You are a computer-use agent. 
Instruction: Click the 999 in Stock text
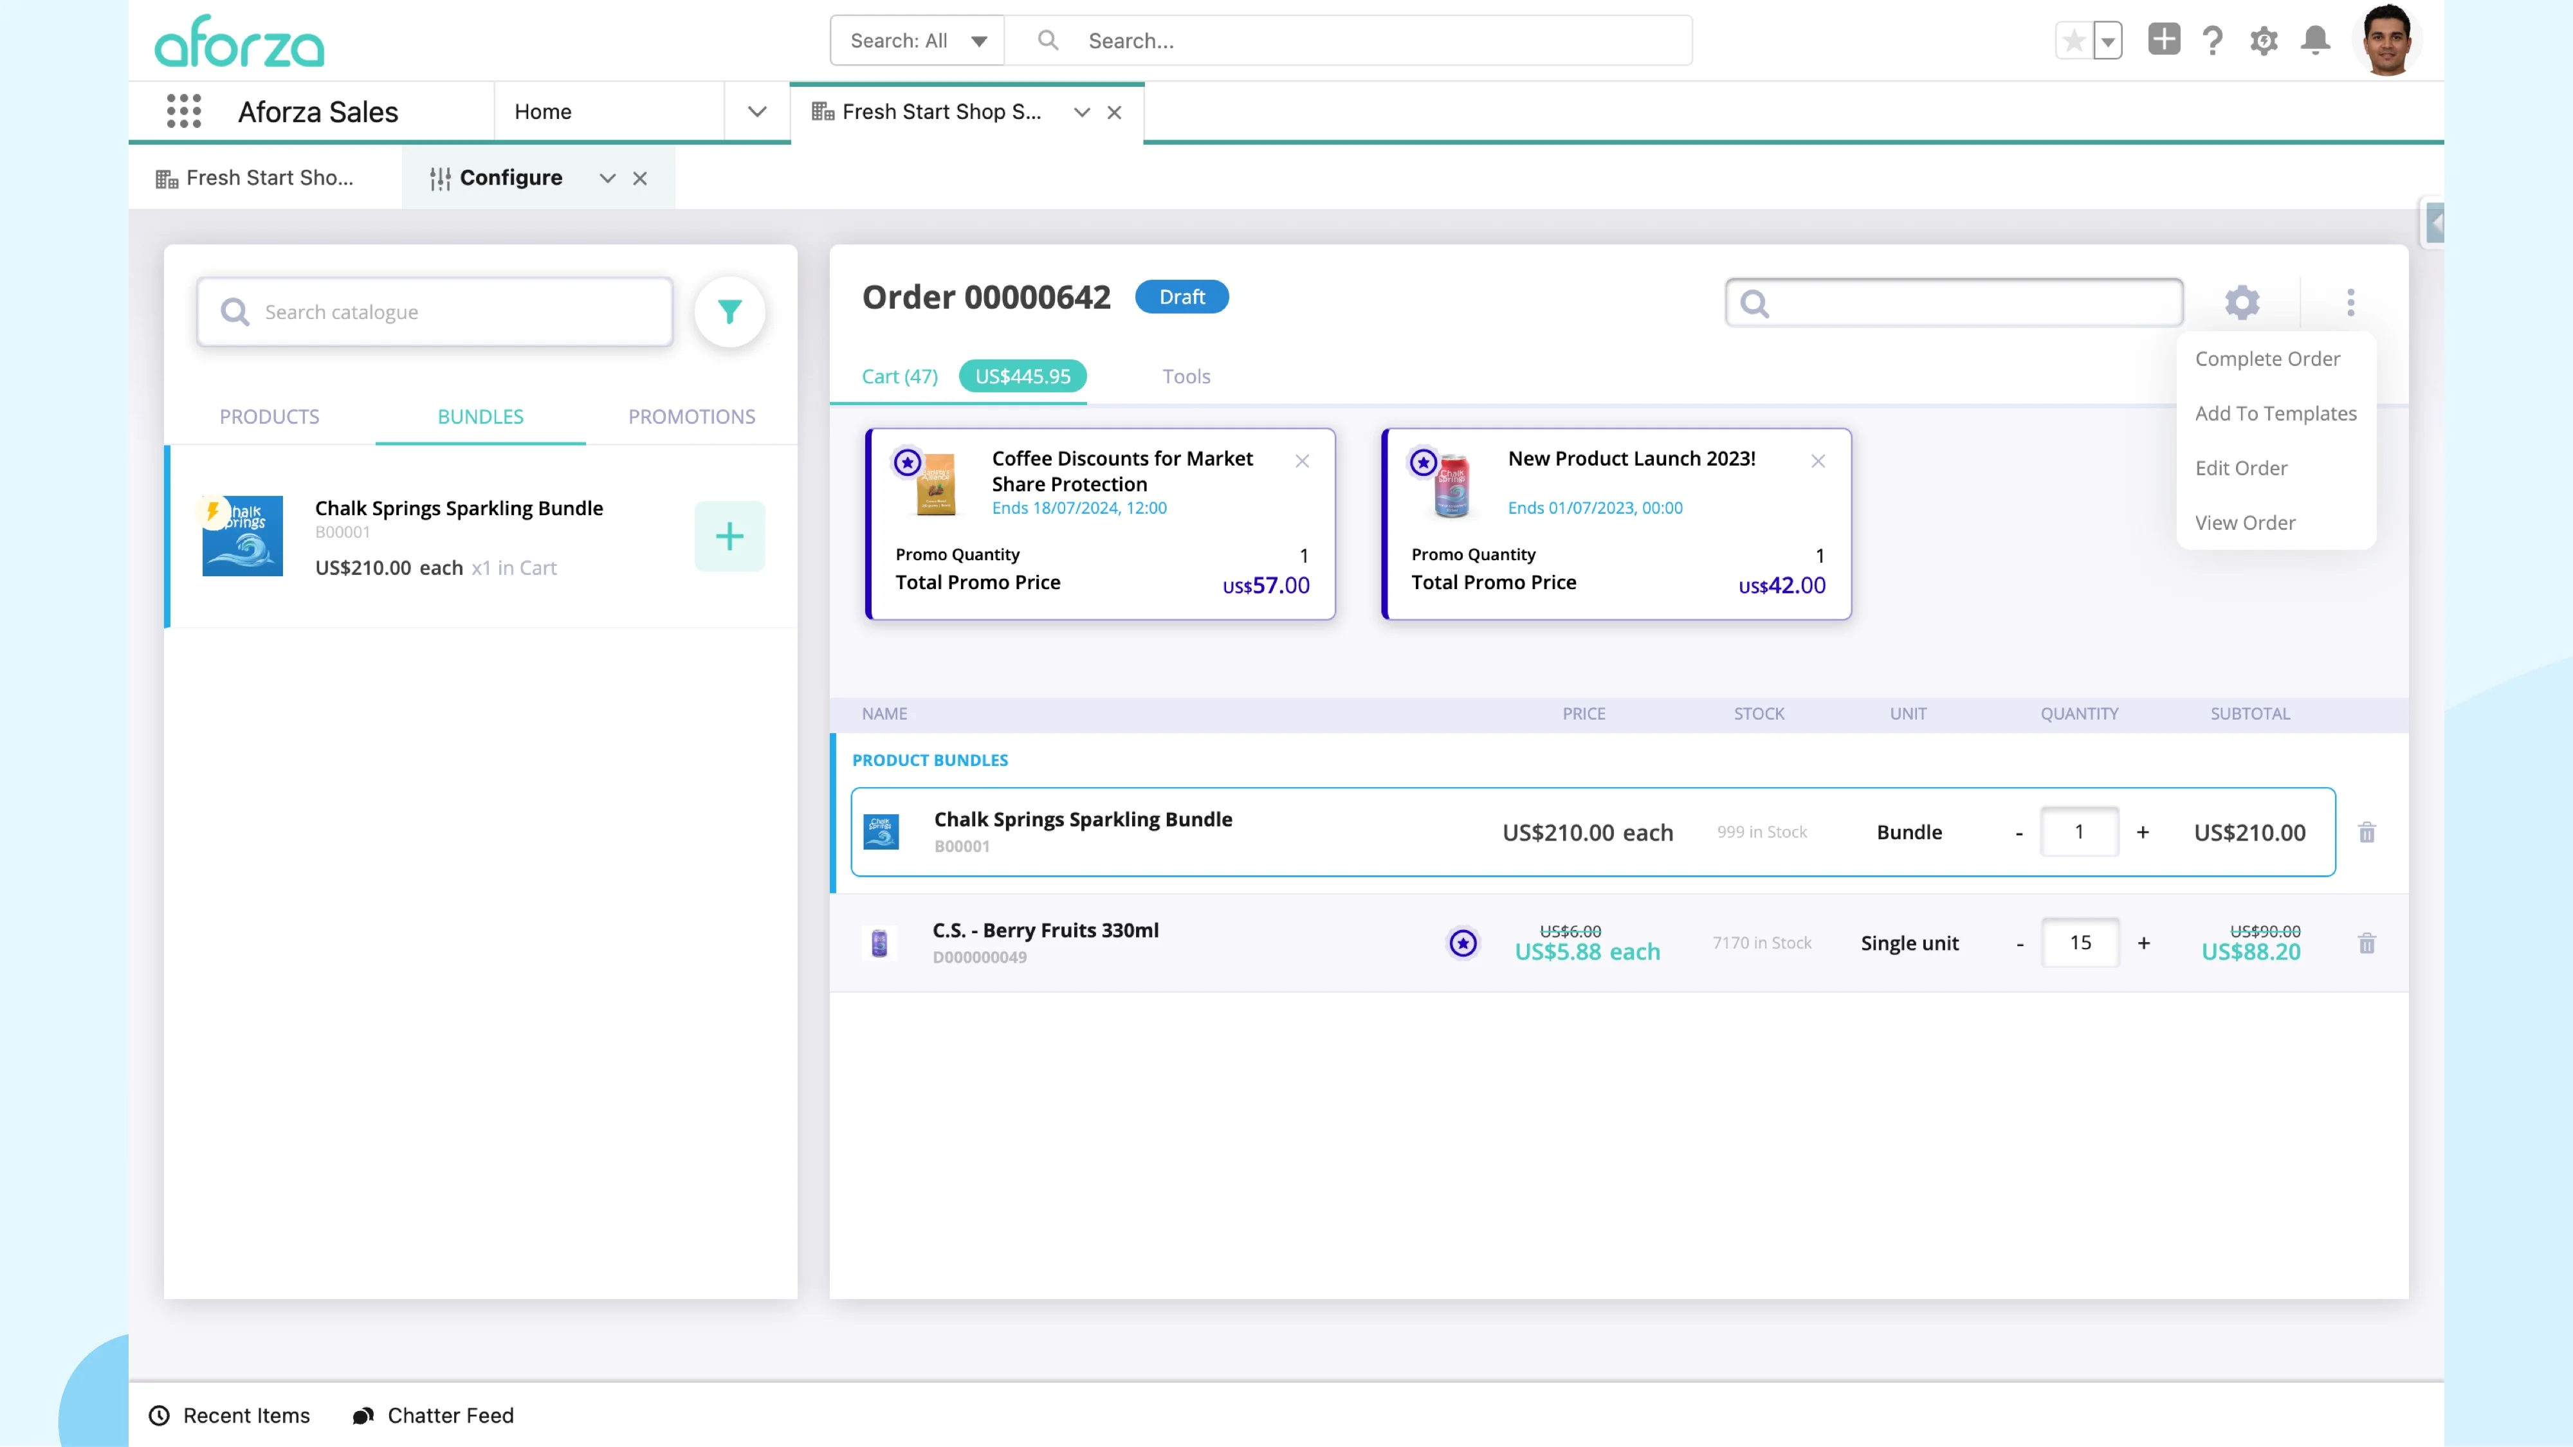[x=1762, y=833]
